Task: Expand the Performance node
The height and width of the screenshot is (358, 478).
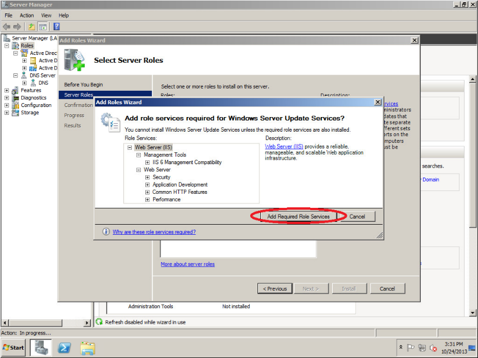Action: [147, 199]
